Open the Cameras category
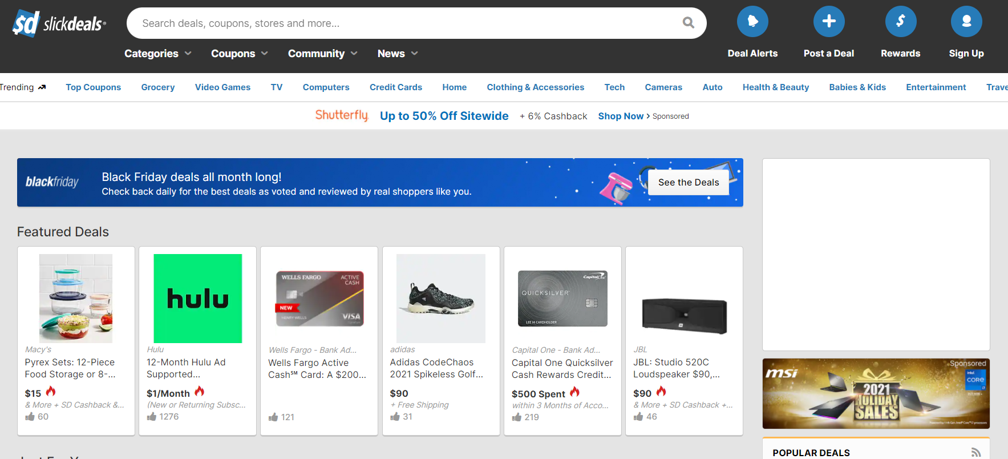 click(x=663, y=87)
